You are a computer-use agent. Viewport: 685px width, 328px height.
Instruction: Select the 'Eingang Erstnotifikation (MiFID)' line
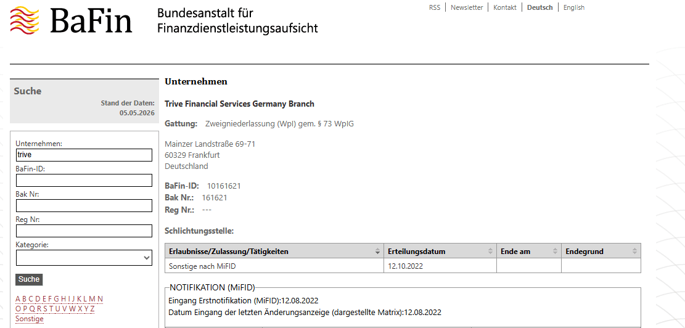244,301
